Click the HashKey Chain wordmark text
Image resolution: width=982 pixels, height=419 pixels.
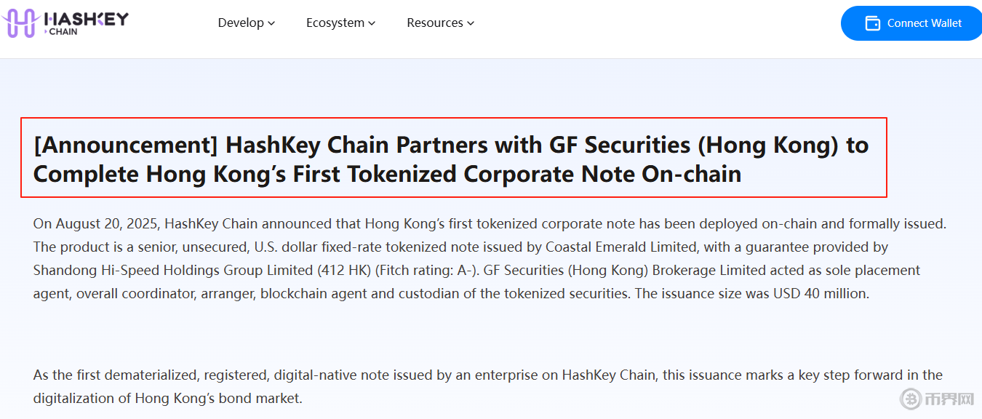pyautogui.click(x=86, y=23)
